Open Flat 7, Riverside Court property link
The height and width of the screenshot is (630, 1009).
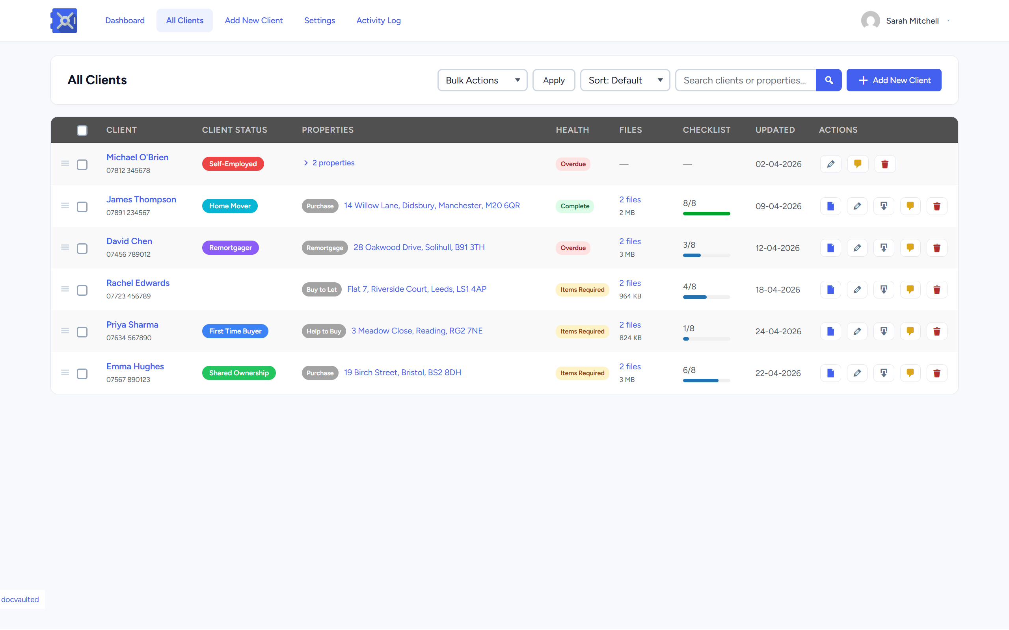[x=417, y=289]
